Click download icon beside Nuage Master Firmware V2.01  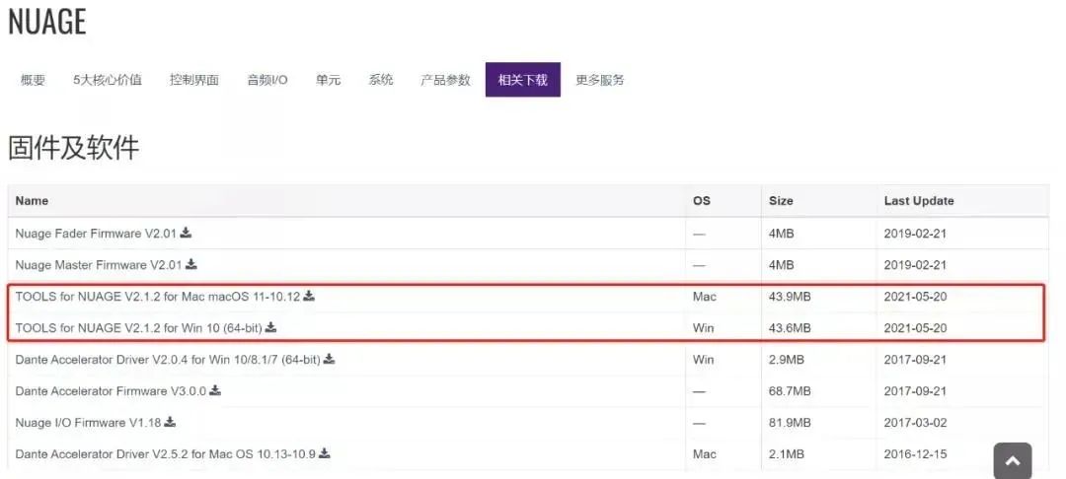pos(191,265)
